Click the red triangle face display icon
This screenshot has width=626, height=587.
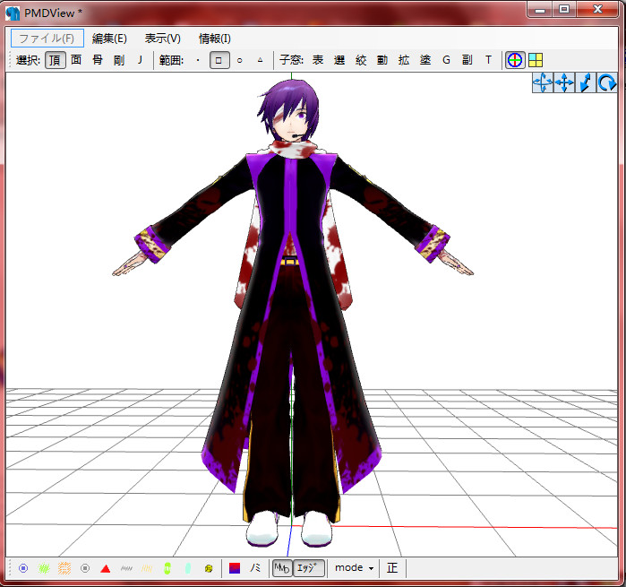click(x=106, y=568)
